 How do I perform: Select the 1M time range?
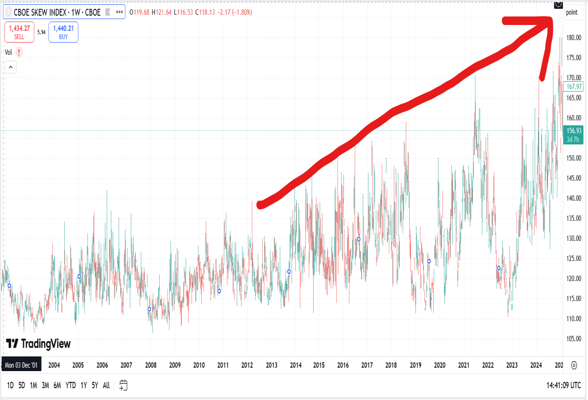pos(33,385)
